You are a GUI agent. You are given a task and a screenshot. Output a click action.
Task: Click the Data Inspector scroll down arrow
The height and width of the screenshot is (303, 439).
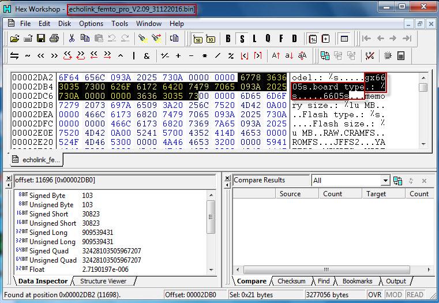point(211,270)
